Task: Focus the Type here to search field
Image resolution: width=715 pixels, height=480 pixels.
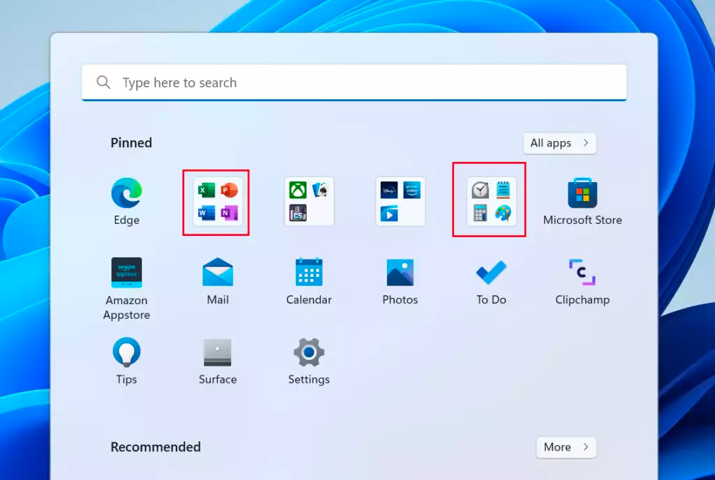Action: click(x=354, y=82)
